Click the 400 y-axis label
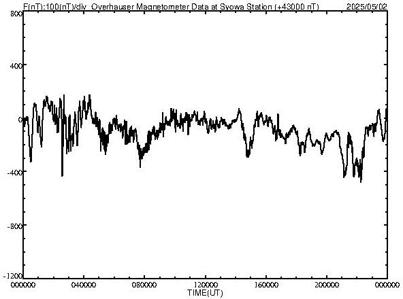Image resolution: width=403 pixels, height=299 pixels. click(x=16, y=66)
